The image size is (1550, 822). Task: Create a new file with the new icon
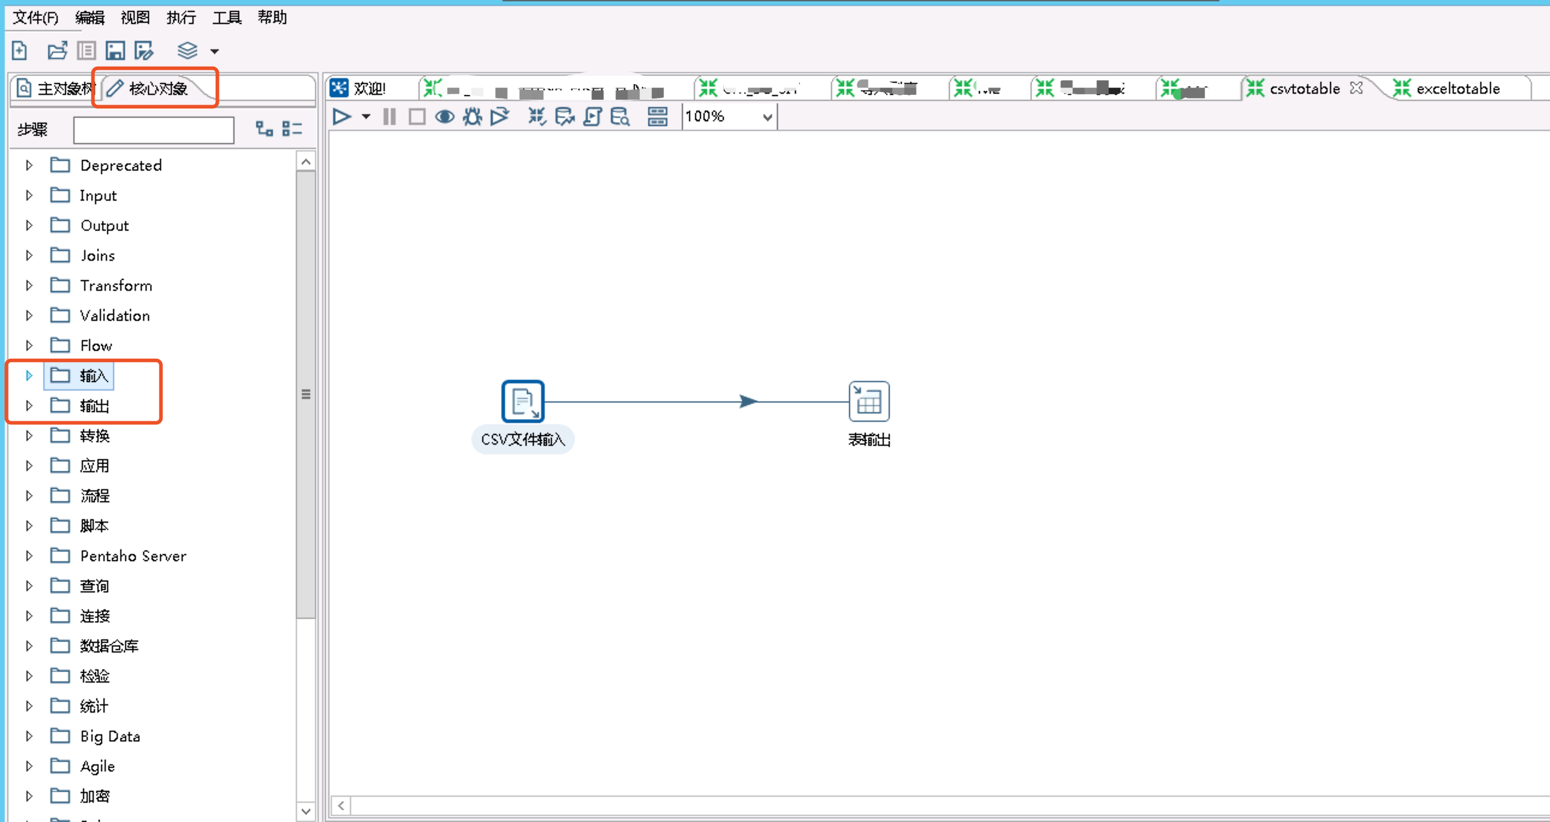(19, 50)
